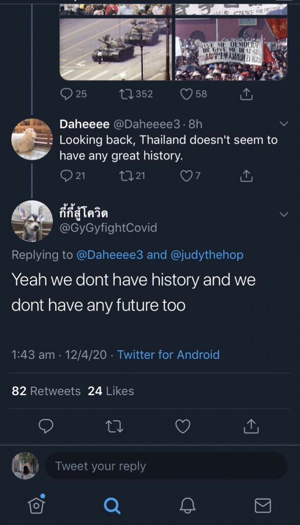
Task: Open the Notifications bell tab
Action: pos(187,505)
